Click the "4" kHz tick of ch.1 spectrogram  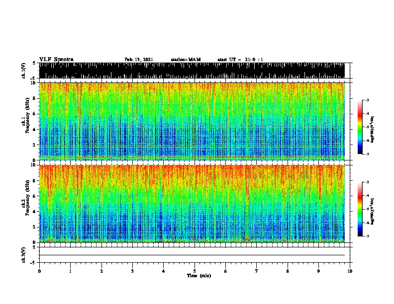point(35,130)
